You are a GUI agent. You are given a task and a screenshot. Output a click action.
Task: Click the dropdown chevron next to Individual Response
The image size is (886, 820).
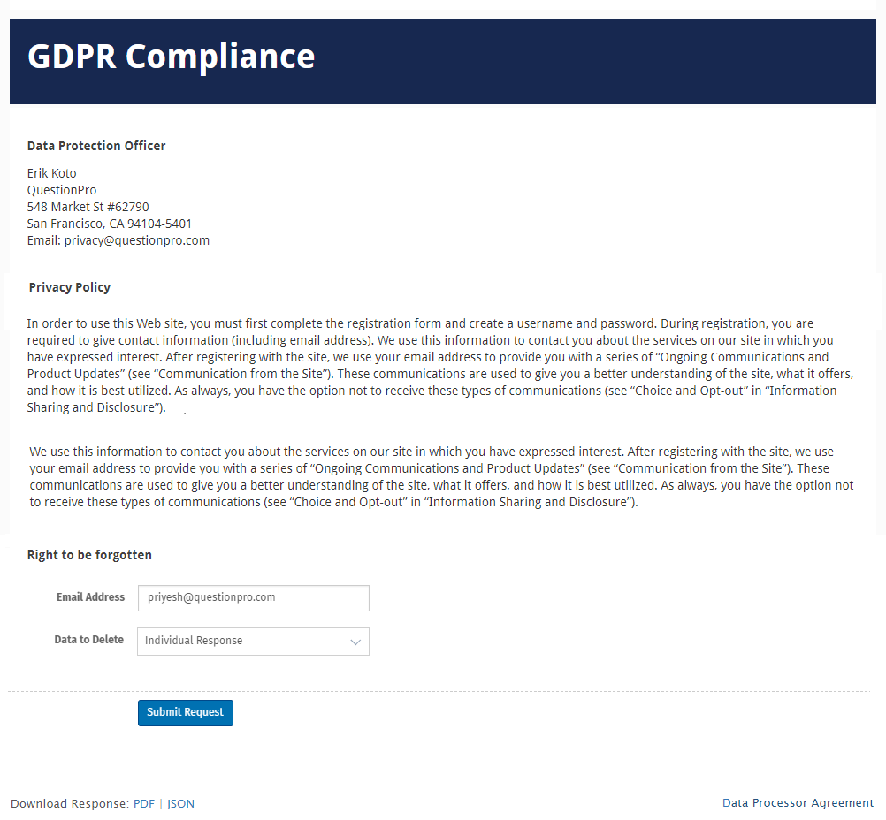[355, 641]
